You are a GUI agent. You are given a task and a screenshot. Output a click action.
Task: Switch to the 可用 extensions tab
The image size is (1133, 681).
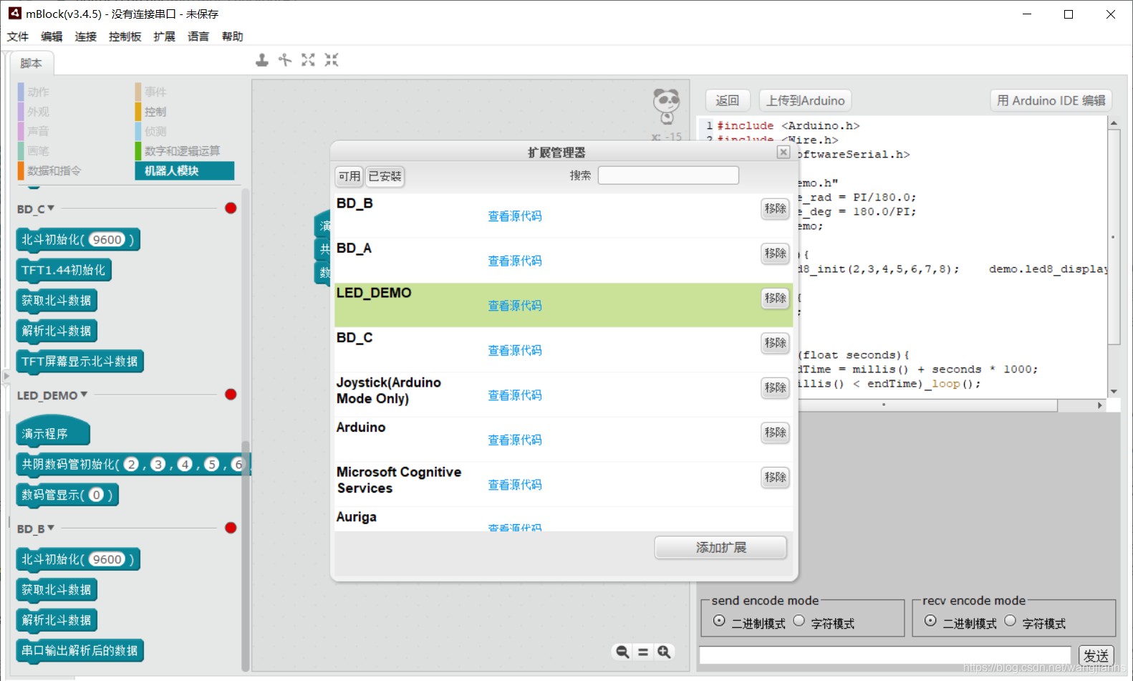point(349,176)
